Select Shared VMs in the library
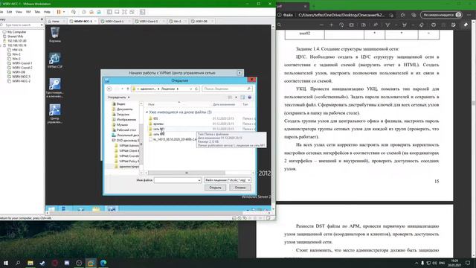This screenshot has width=476, height=268. pos(15,36)
